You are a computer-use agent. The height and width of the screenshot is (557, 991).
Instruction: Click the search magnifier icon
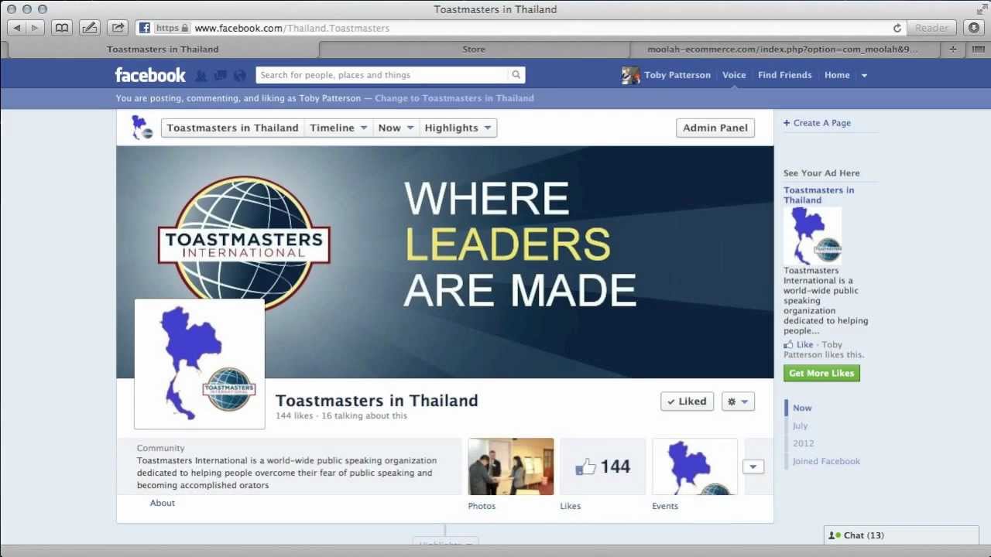pyautogui.click(x=516, y=75)
